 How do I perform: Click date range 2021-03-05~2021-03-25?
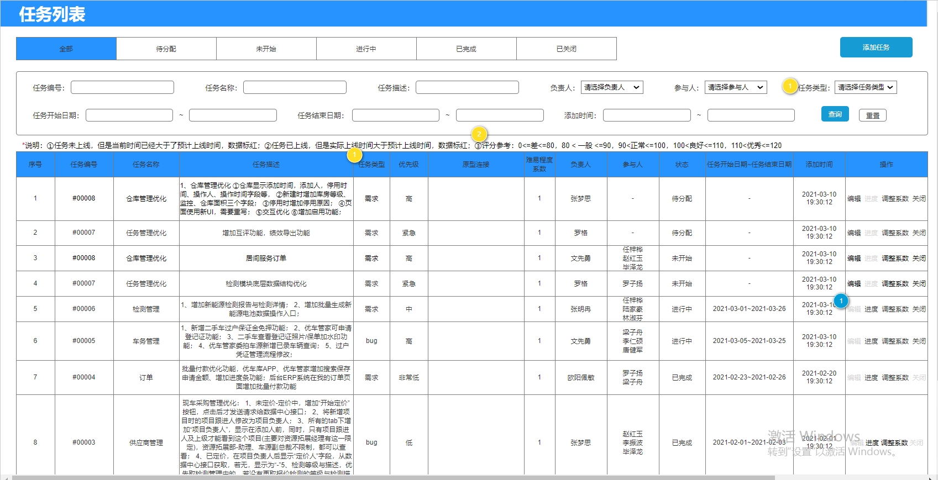pos(749,341)
